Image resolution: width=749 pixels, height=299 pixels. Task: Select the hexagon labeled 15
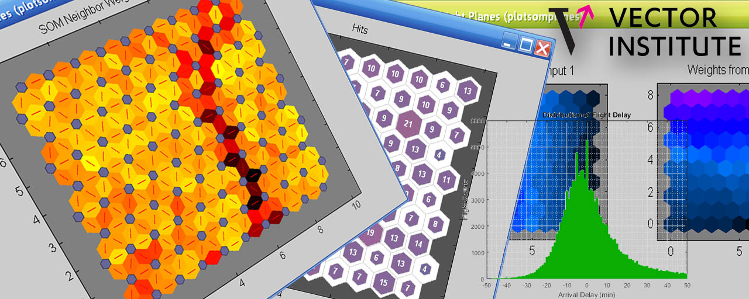point(383,283)
